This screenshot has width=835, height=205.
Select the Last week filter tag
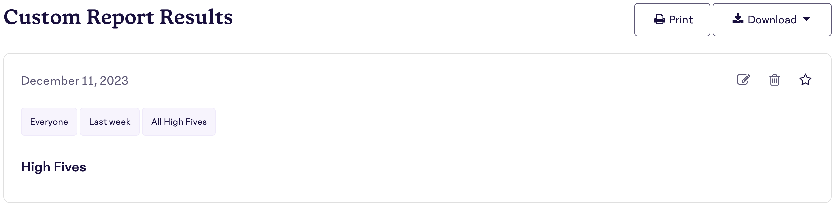[110, 122]
